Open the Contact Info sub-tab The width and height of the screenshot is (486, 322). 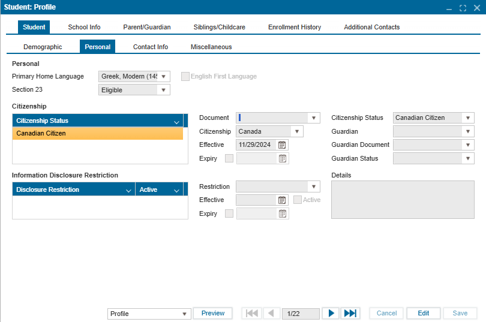pos(151,47)
